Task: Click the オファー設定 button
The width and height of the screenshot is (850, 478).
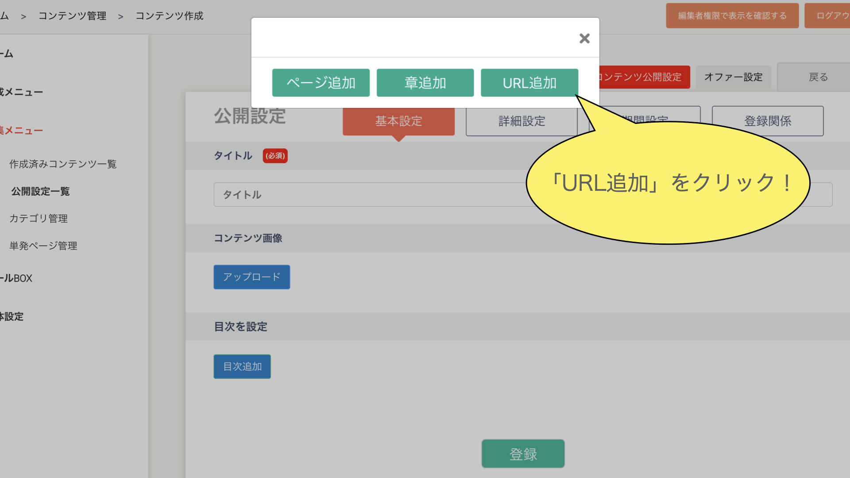Action: pyautogui.click(x=733, y=77)
